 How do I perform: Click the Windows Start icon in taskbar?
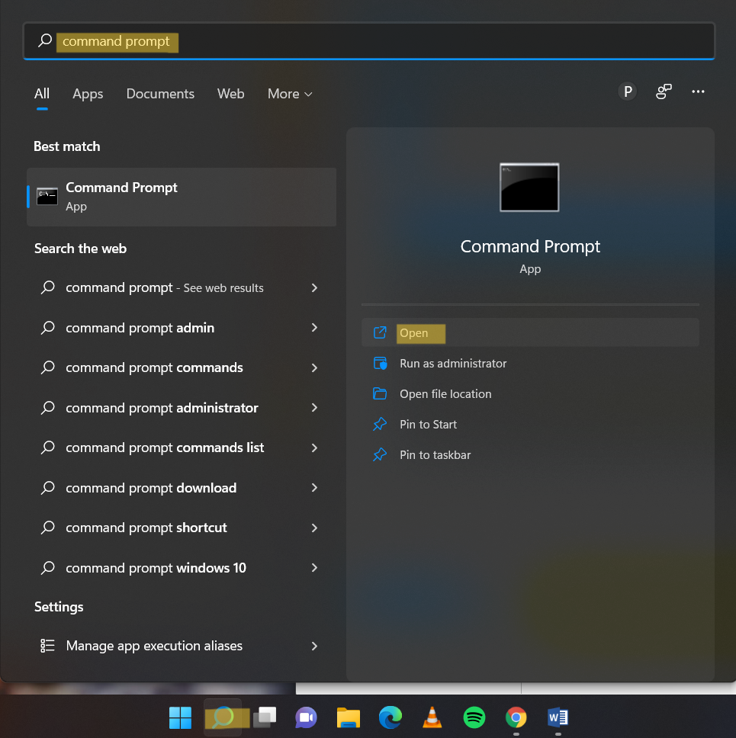[180, 717]
